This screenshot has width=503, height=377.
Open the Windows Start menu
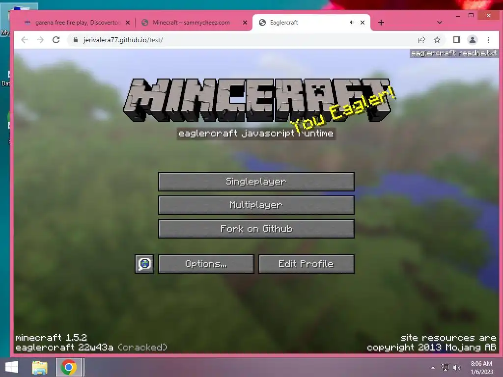coord(12,367)
